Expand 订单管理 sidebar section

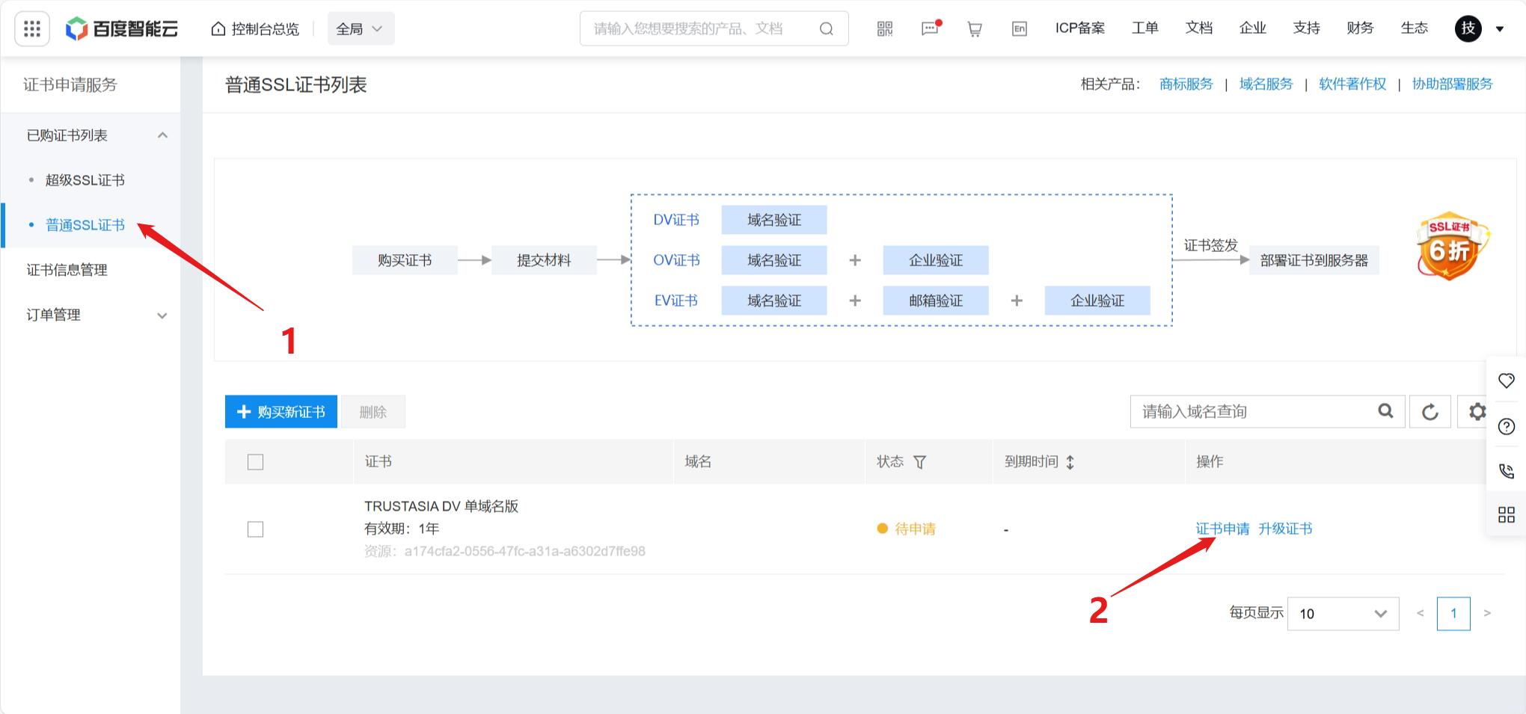(x=90, y=315)
